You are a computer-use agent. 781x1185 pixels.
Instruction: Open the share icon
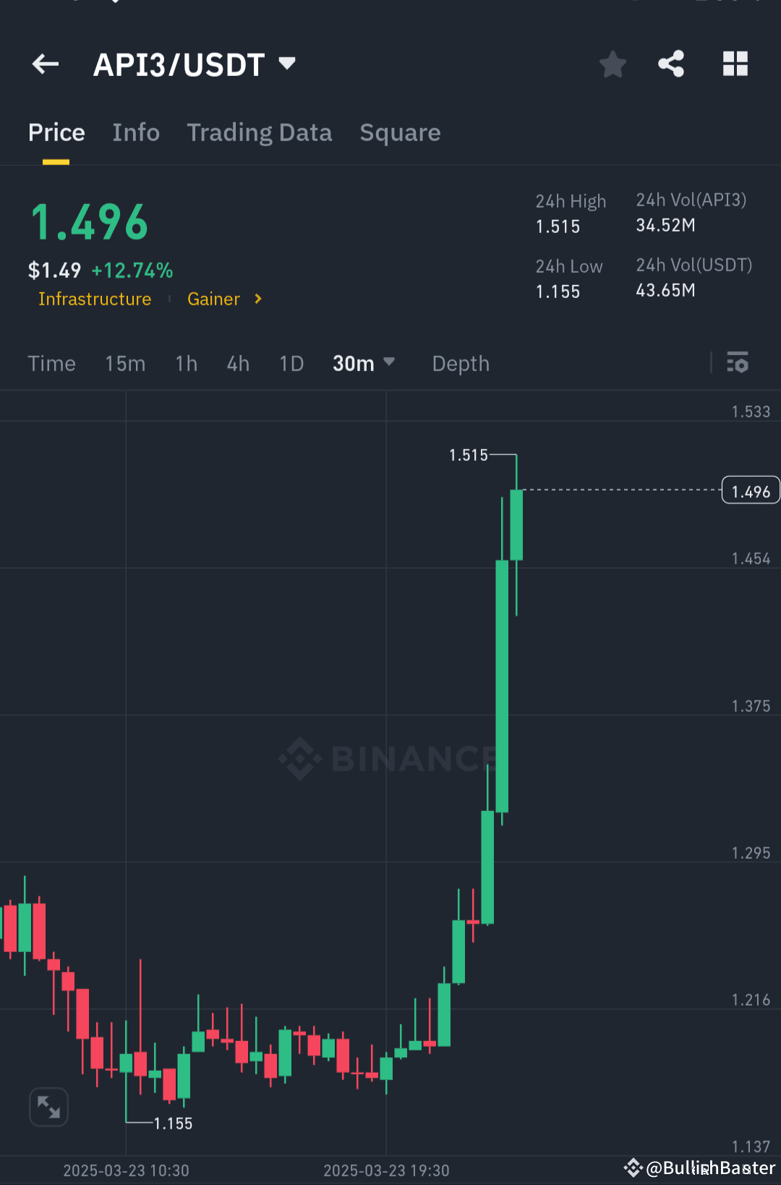pos(671,64)
